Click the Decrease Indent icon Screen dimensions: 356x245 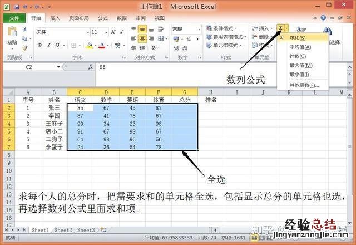point(133,48)
